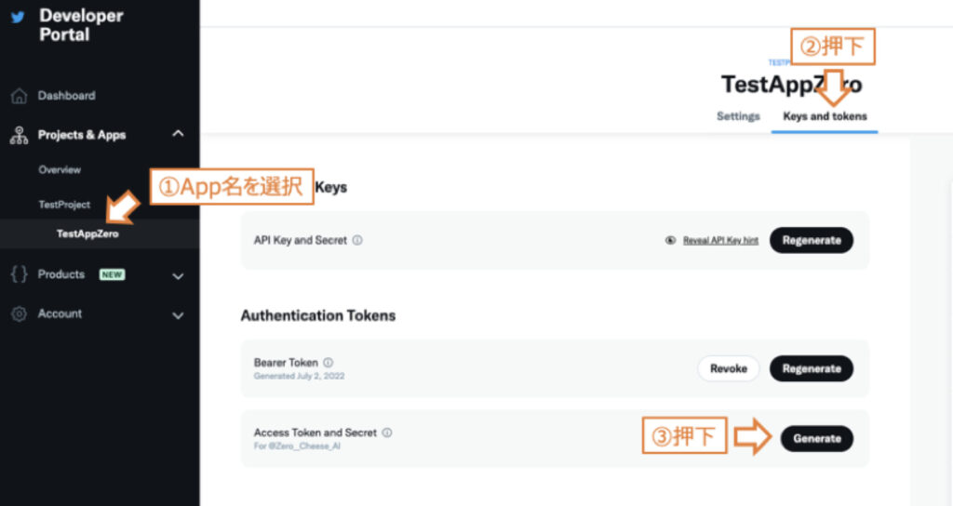
Task: Open Dashboard in the sidebar
Action: (66, 96)
